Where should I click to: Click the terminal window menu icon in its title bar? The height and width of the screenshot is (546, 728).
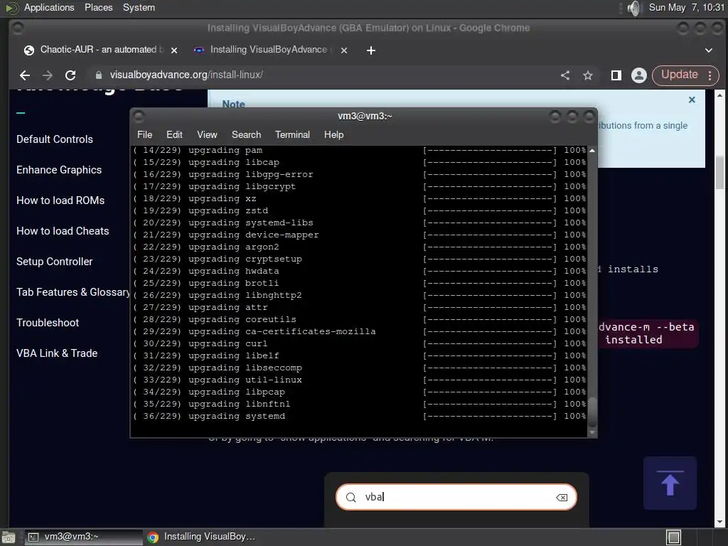tap(139, 117)
